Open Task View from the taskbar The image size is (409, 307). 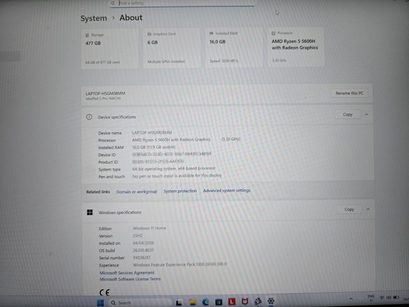pyautogui.click(x=179, y=303)
